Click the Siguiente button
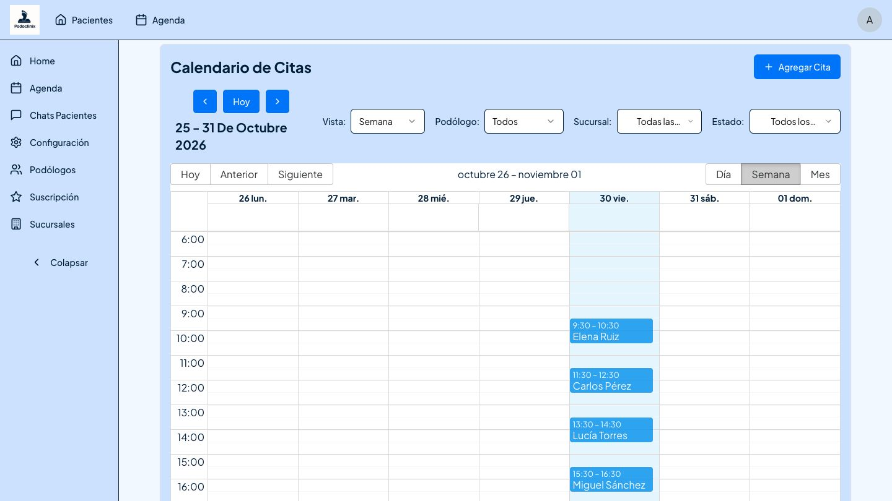 click(300, 174)
